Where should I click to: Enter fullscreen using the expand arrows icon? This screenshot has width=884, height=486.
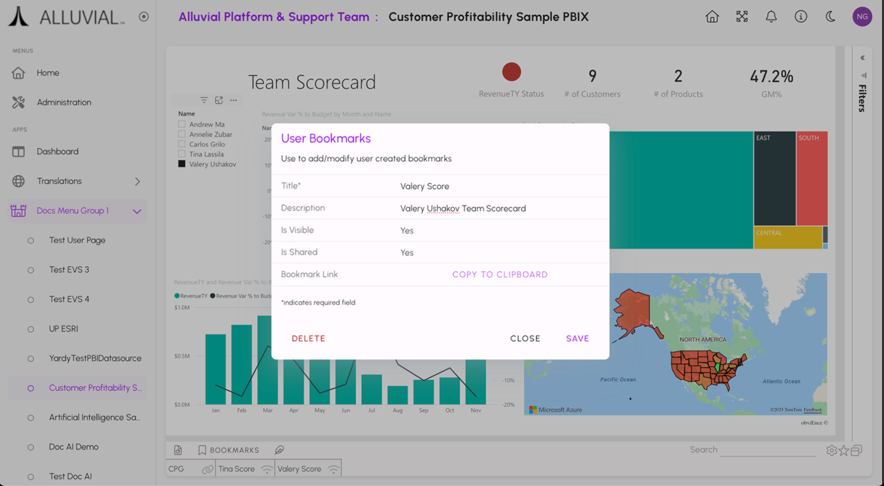tap(742, 17)
